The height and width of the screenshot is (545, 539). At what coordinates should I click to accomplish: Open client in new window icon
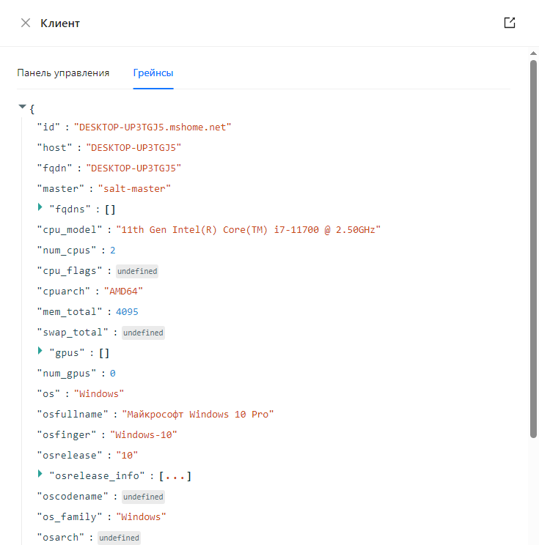pyautogui.click(x=510, y=23)
